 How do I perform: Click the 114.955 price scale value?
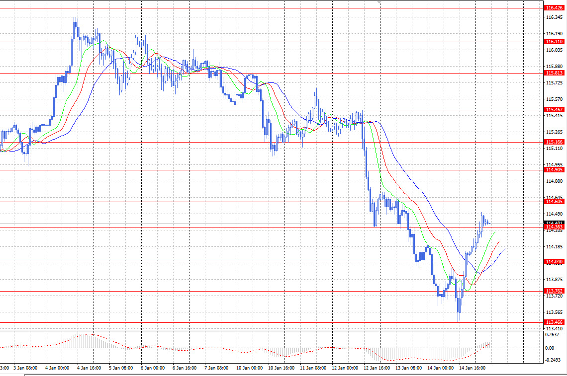[554, 165]
